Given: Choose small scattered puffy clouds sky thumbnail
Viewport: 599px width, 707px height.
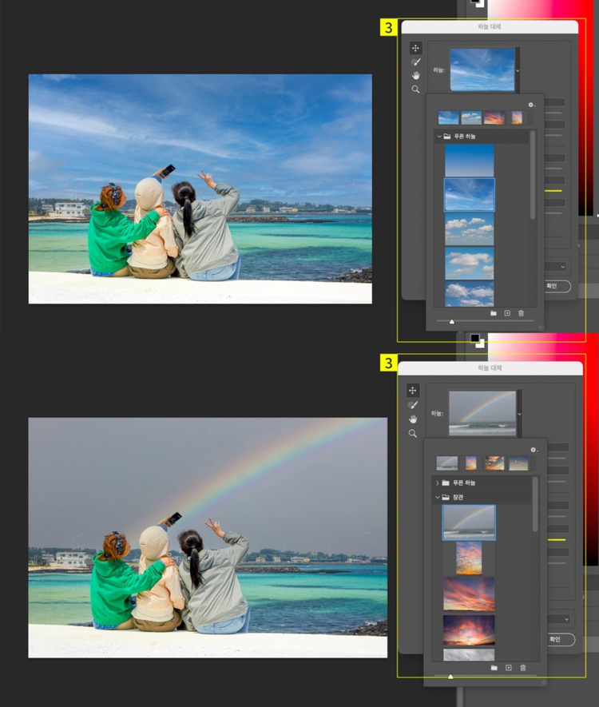Looking at the screenshot, I should pos(469,229).
